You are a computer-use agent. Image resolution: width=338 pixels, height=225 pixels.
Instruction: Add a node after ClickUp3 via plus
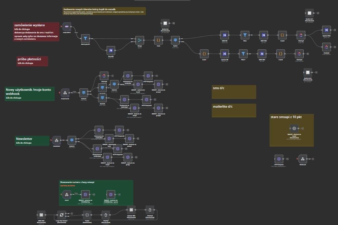(308, 54)
